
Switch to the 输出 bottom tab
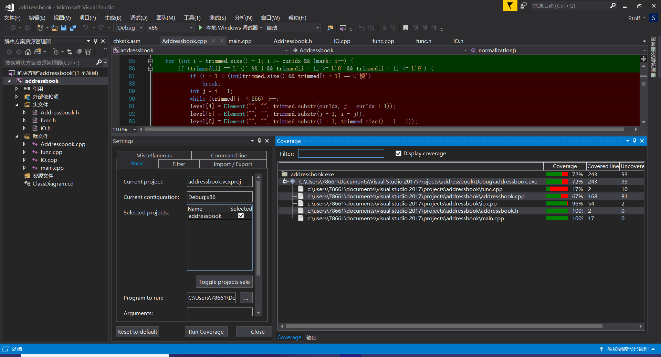[x=311, y=337]
